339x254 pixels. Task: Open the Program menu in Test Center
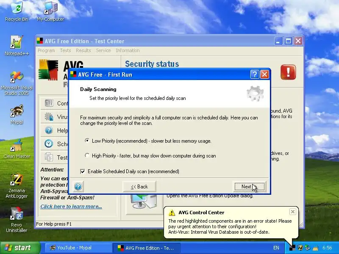(x=46, y=50)
